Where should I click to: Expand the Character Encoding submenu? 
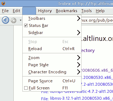pyautogui.click(x=52, y=72)
